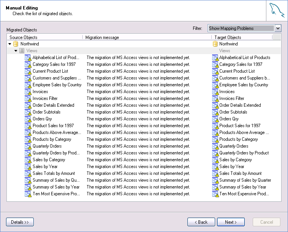Select target object Employee Sales by Country
The image size is (288, 232).
coord(244,85)
